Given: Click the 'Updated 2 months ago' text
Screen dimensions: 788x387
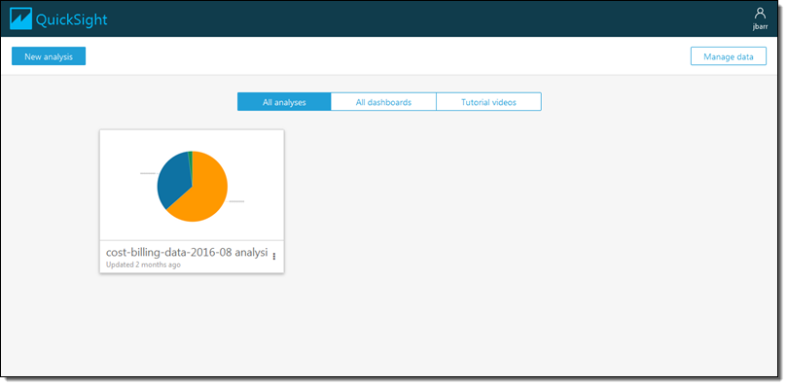Looking at the screenshot, I should 143,264.
